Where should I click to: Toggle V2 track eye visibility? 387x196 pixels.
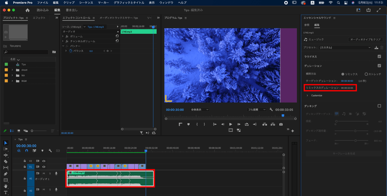pyautogui.click(x=44, y=161)
